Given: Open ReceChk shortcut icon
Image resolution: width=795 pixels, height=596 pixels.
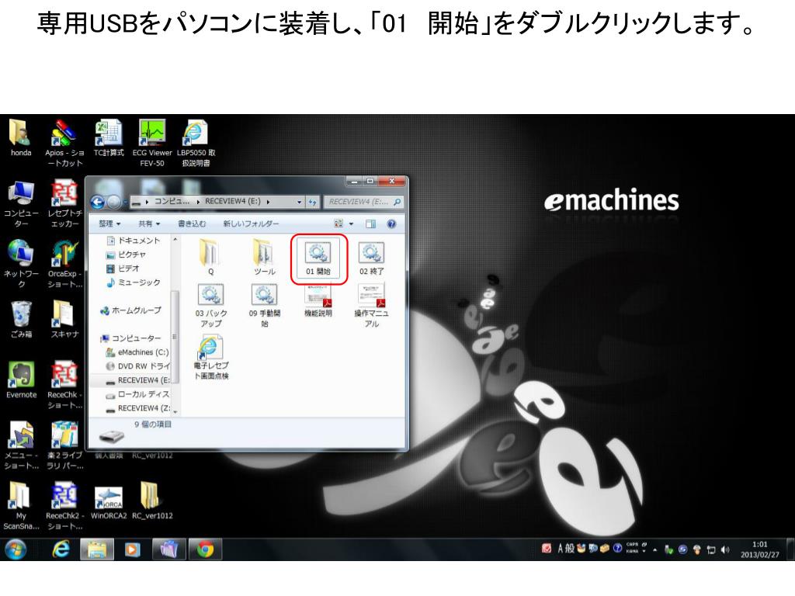Looking at the screenshot, I should coord(64,385).
